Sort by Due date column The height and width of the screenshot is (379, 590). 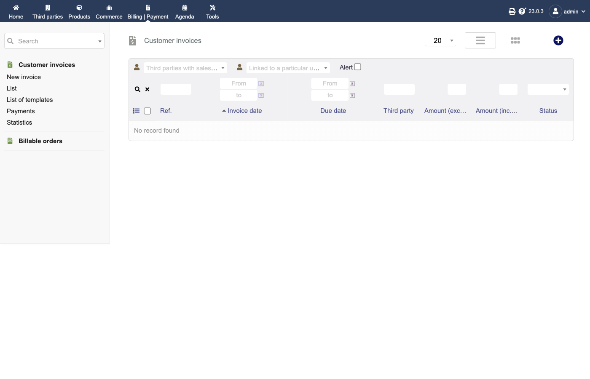click(x=333, y=111)
